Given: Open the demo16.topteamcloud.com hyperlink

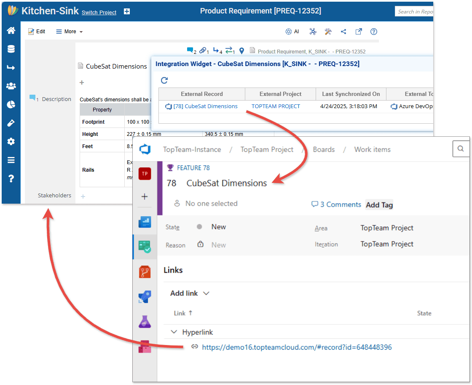Looking at the screenshot, I should [x=297, y=347].
